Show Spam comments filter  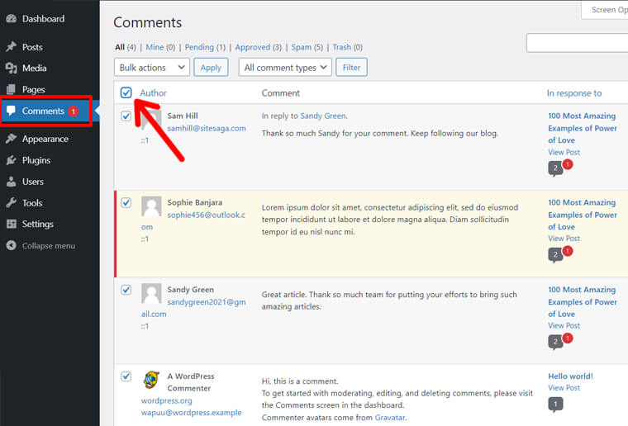coord(307,47)
